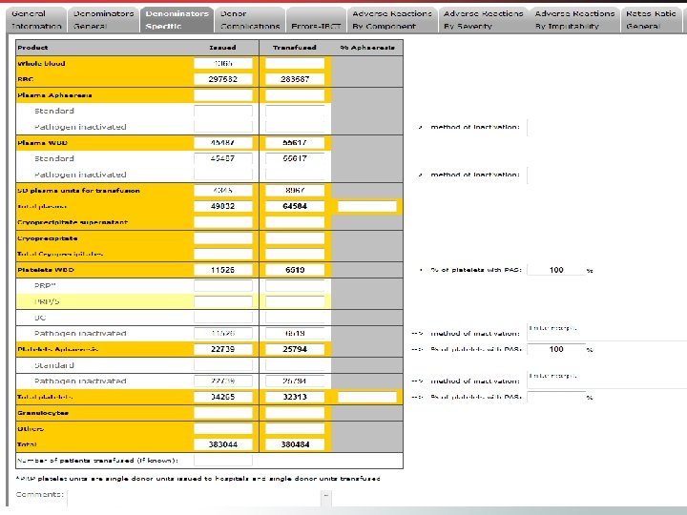The image size is (687, 515).
Task: Click RBC Issued field showing 297632
Action: click(x=223, y=79)
